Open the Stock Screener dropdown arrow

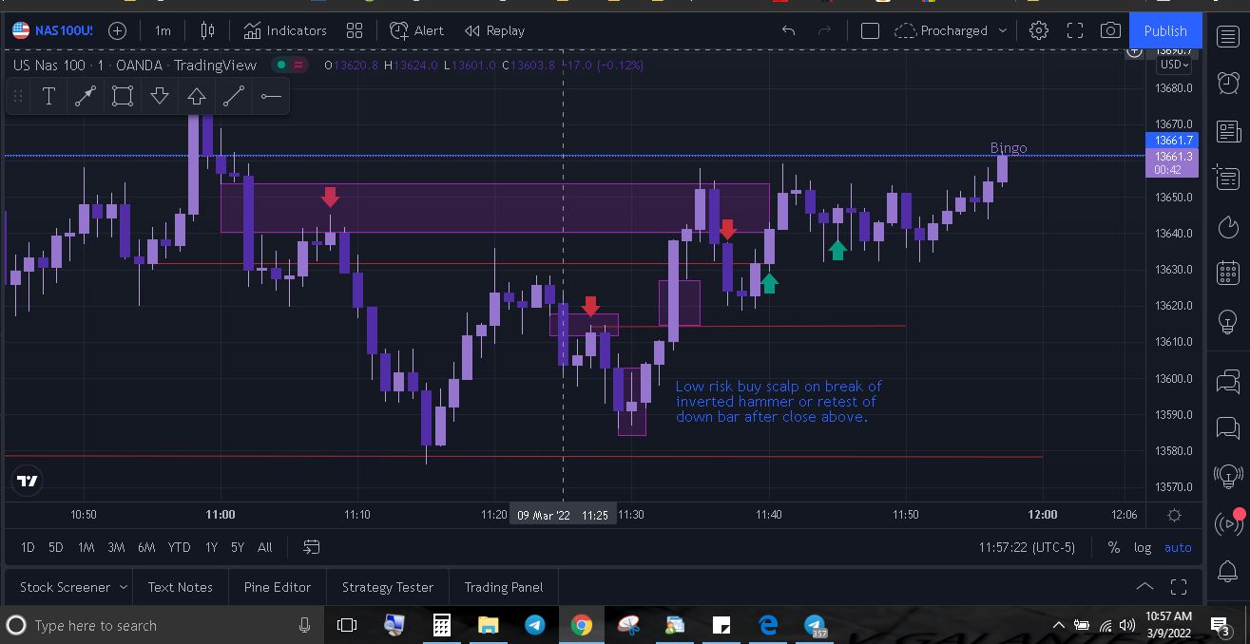click(x=123, y=588)
